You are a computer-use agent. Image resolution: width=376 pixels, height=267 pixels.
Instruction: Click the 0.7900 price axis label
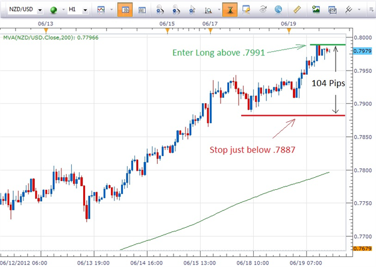(x=363, y=104)
